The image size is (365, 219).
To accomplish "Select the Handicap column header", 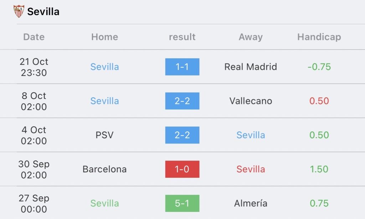I will point(319,37).
